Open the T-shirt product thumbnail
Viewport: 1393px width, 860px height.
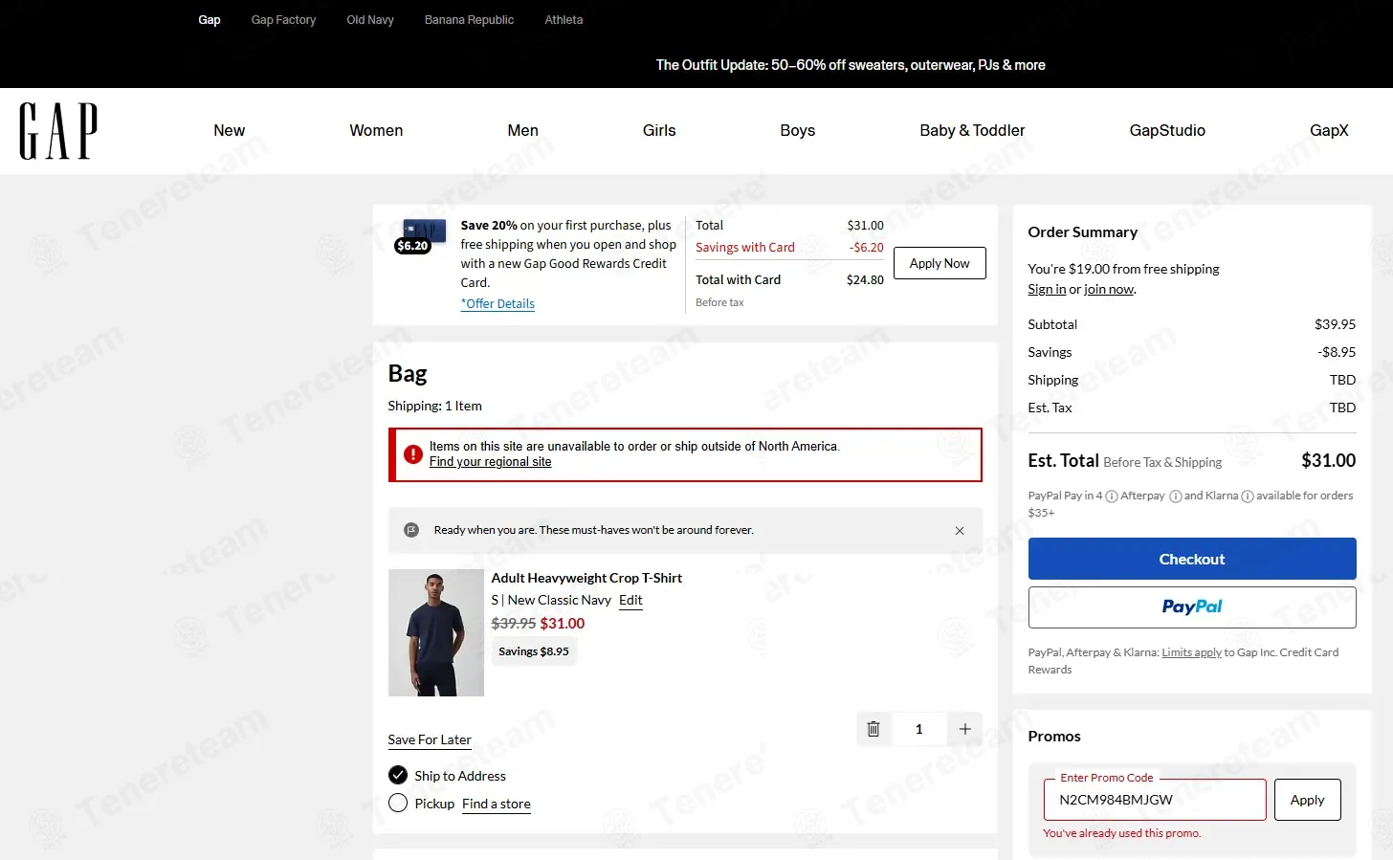point(436,633)
